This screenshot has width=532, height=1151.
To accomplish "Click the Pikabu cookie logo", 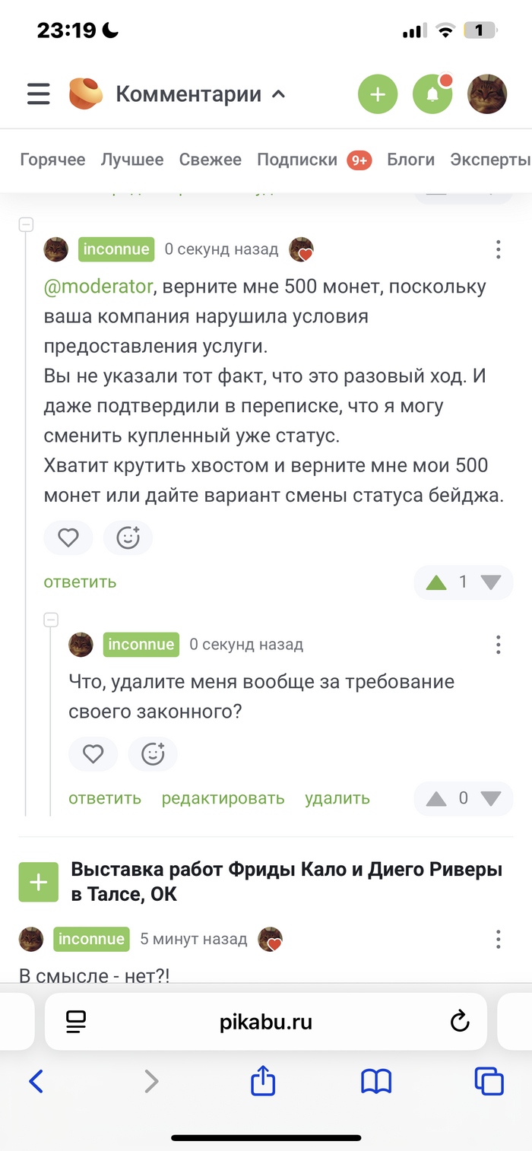I will point(85,94).
